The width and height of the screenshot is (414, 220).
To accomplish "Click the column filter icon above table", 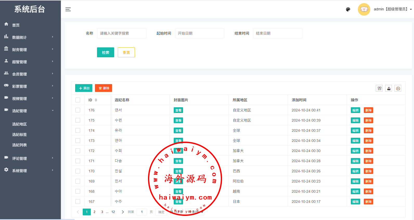I will coord(379,89).
